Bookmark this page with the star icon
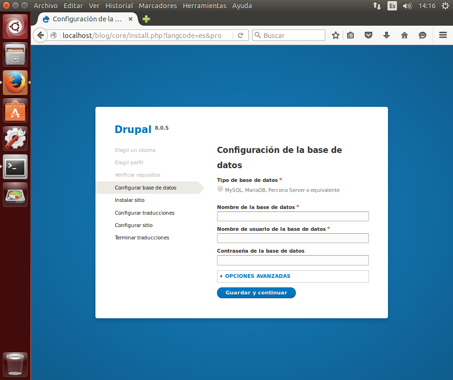 click(335, 35)
